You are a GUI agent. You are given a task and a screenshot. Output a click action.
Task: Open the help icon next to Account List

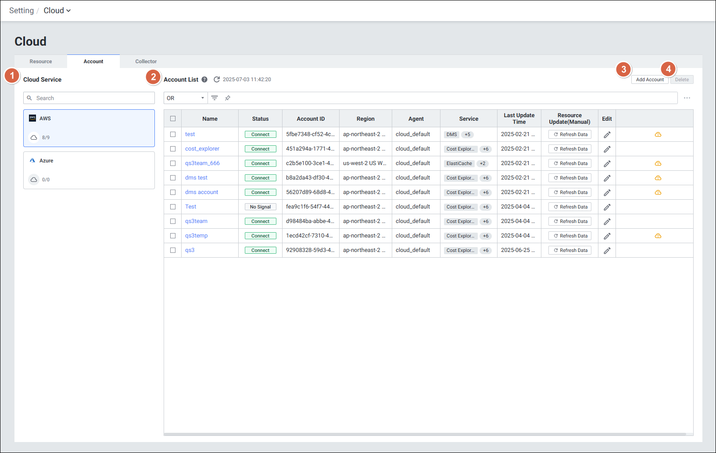pos(204,79)
